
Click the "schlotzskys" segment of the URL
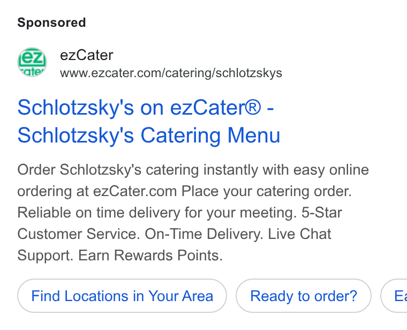pyautogui.click(x=249, y=73)
